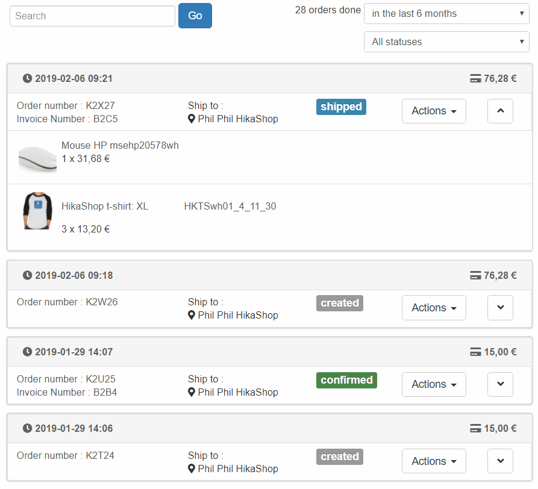Viewport: 538px width, 489px height.
Task: Click the credit card icon on order K2U25 header
Action: (x=475, y=352)
